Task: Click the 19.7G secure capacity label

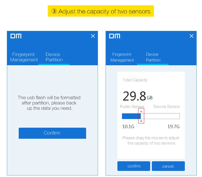Action: [x=173, y=126]
